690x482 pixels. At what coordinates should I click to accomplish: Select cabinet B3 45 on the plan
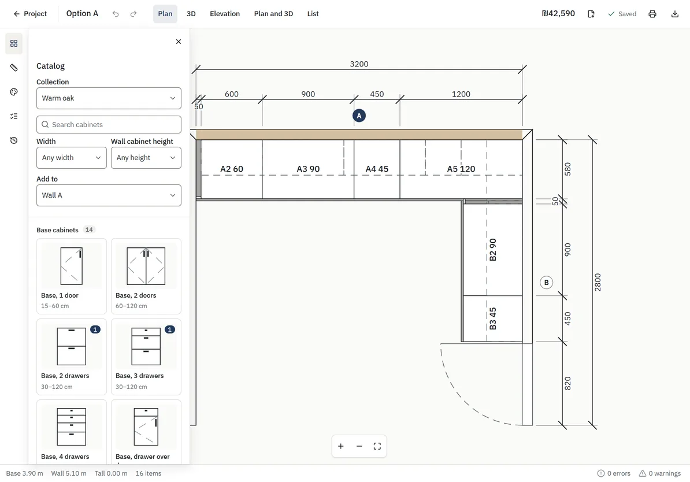492,318
